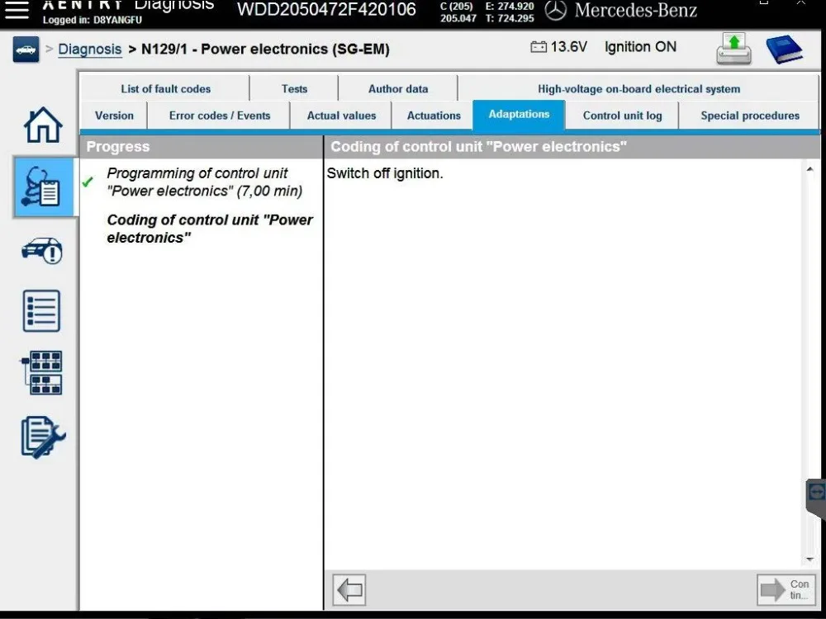Open the Author data tab

398,88
